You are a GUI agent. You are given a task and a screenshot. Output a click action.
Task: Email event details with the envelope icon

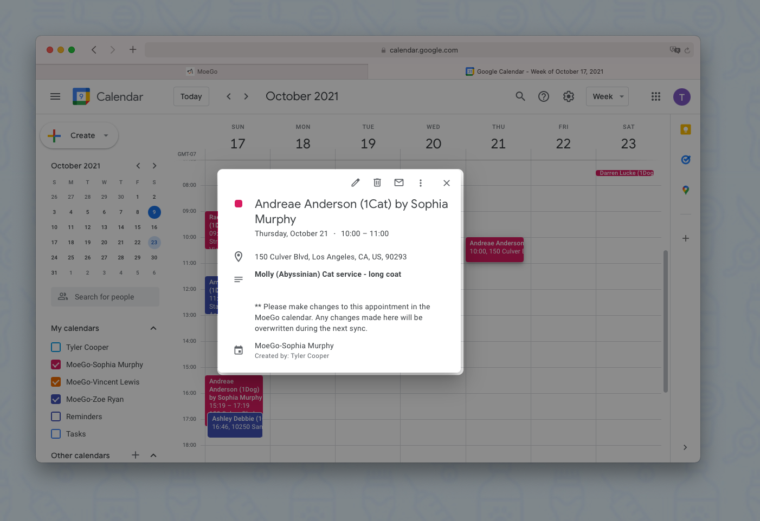click(399, 183)
